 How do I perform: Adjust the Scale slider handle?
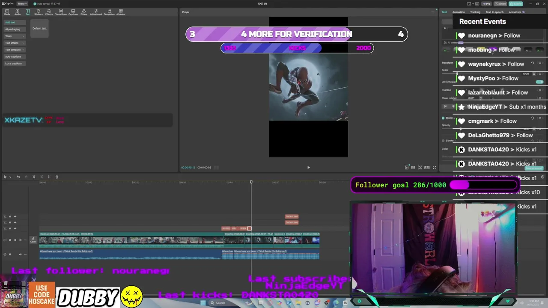pyautogui.click(x=457, y=74)
